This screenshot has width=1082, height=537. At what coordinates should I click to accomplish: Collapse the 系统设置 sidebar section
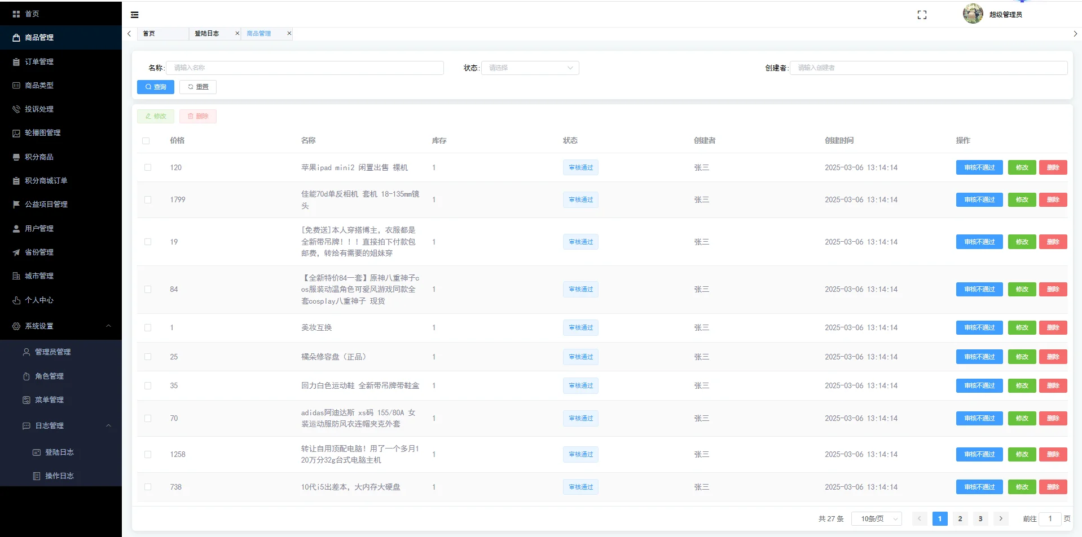[60, 326]
